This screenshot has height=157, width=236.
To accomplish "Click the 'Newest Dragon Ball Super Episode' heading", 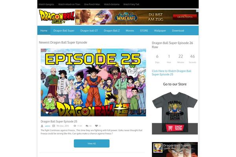I will click(x=63, y=42).
